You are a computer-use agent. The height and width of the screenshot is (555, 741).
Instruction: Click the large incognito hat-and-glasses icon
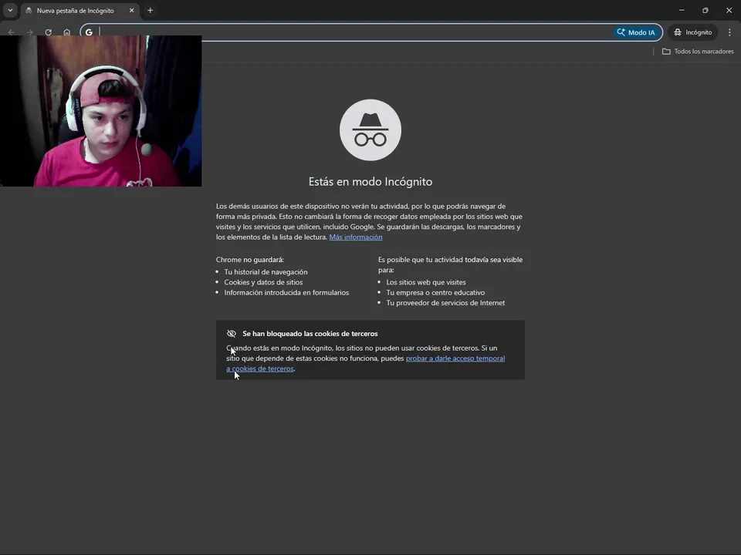pyautogui.click(x=370, y=129)
